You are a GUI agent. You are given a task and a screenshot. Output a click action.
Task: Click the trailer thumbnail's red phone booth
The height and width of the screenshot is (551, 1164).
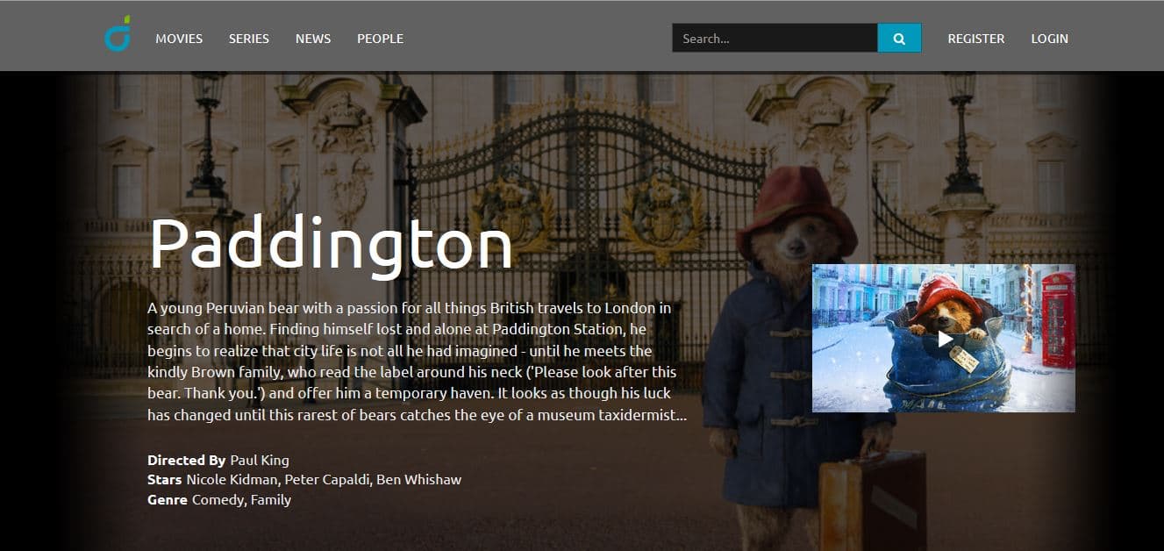click(1057, 319)
